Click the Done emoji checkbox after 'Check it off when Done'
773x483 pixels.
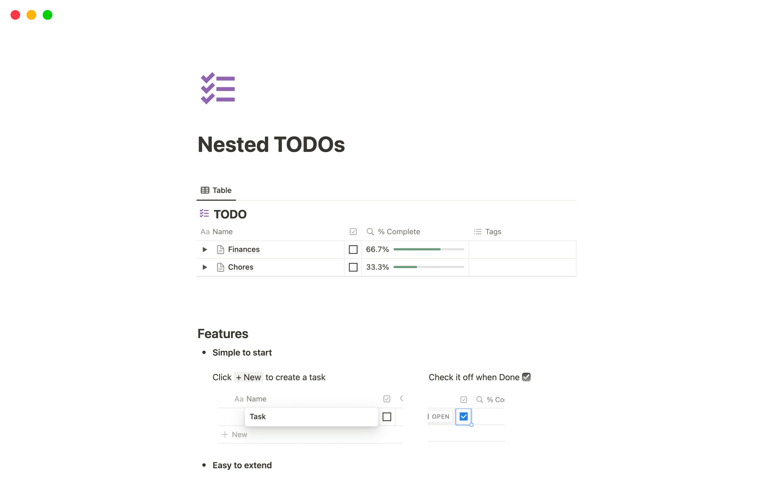(527, 377)
